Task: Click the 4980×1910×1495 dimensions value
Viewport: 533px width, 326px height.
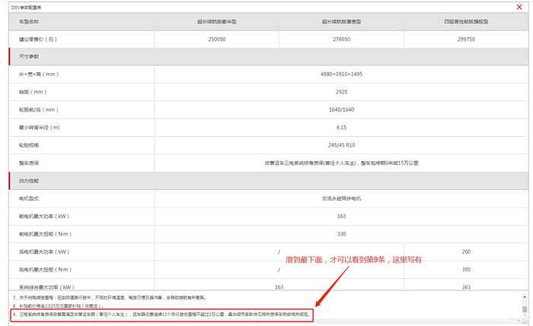Action: [x=341, y=74]
